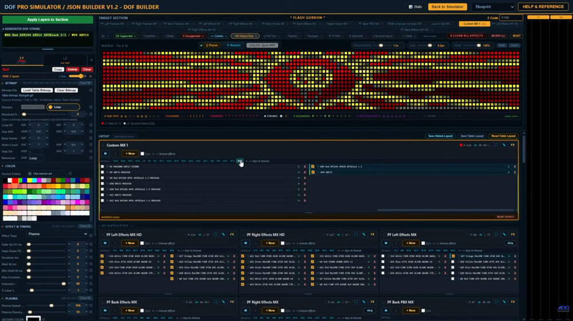Open the Effect Type Plasma dropdown

[57, 234]
